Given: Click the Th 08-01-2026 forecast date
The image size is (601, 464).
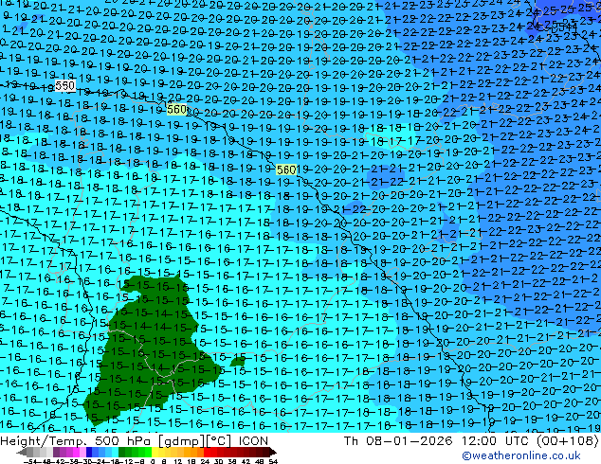Looking at the screenshot, I should pos(398,441).
